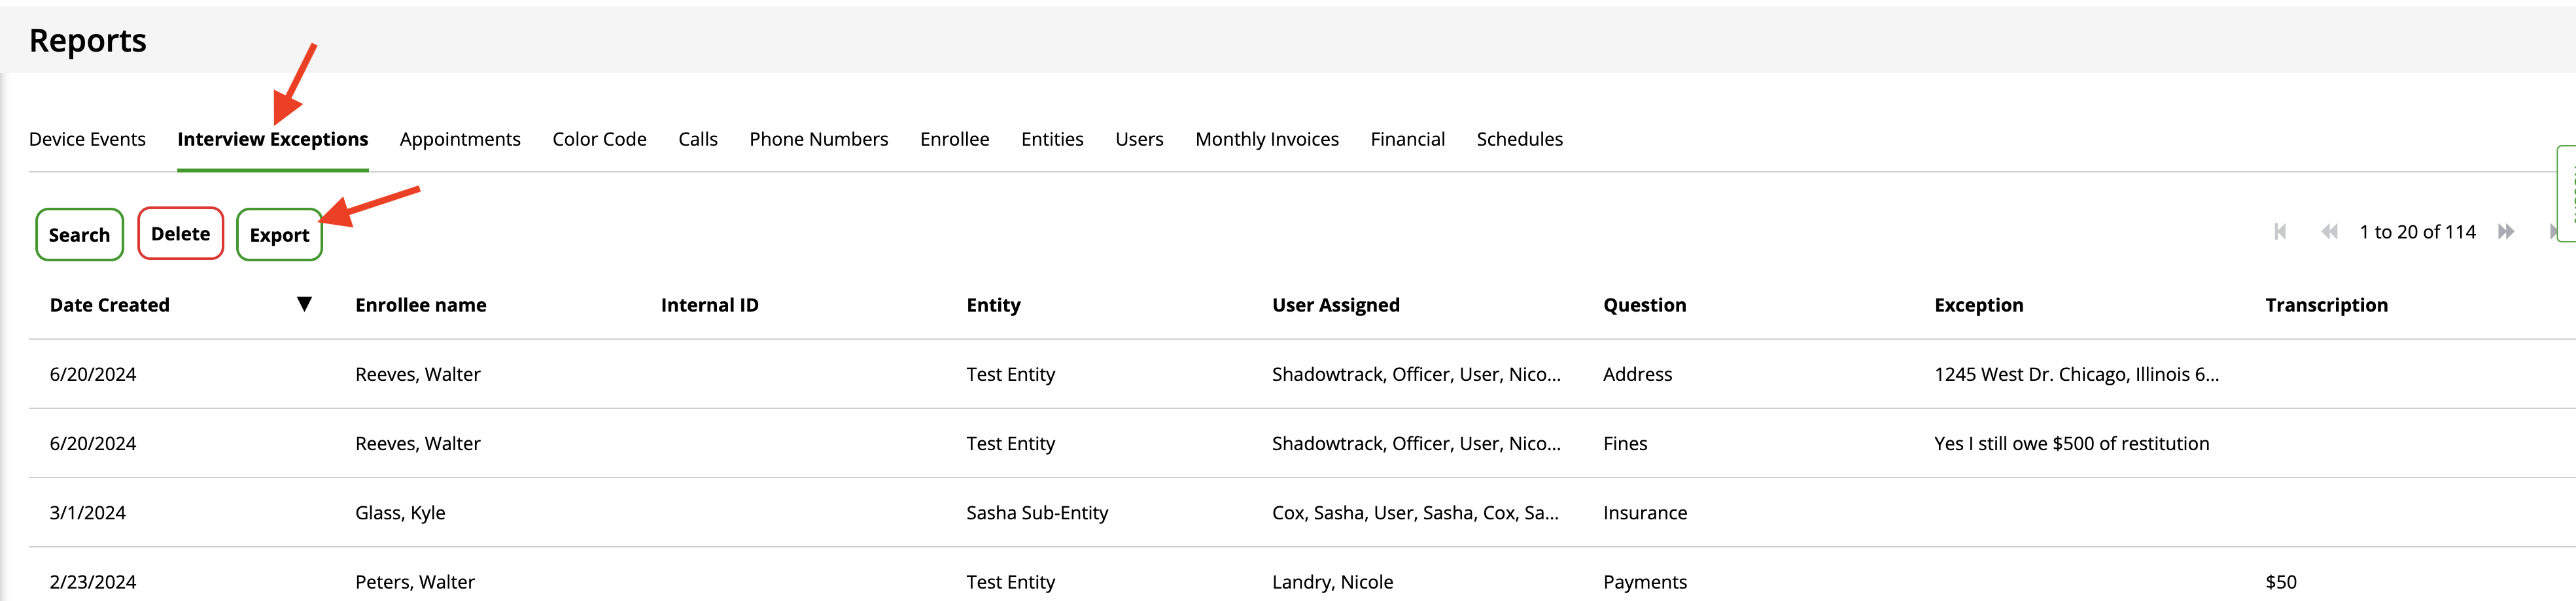Go to the next page of results

coord(2506,232)
